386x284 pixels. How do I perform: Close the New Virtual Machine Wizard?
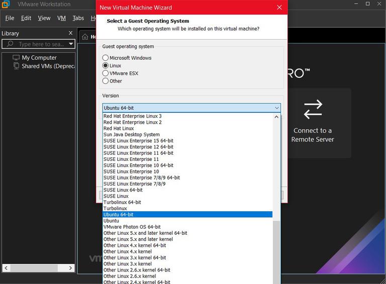point(279,8)
